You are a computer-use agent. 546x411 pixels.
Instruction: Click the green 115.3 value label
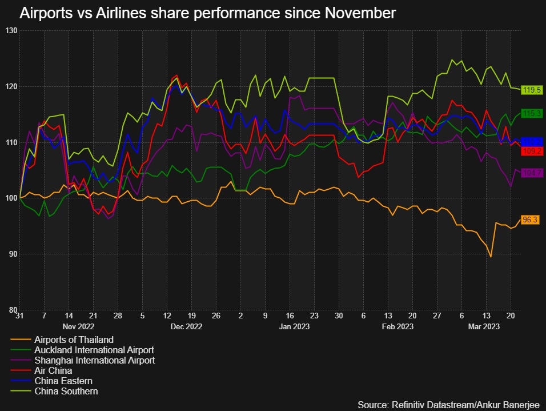click(x=532, y=113)
